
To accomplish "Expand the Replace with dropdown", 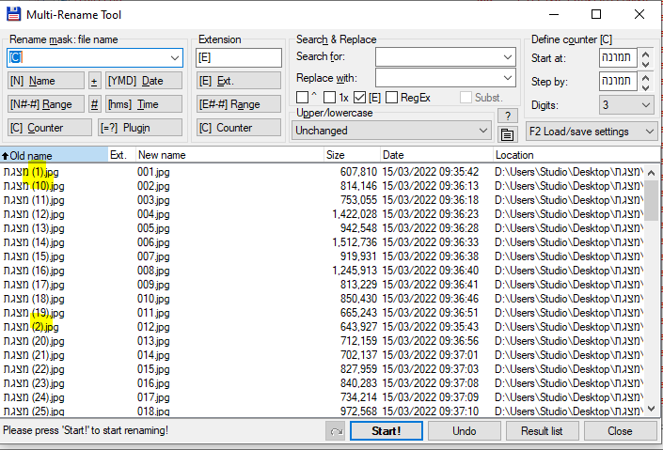I will 508,78.
